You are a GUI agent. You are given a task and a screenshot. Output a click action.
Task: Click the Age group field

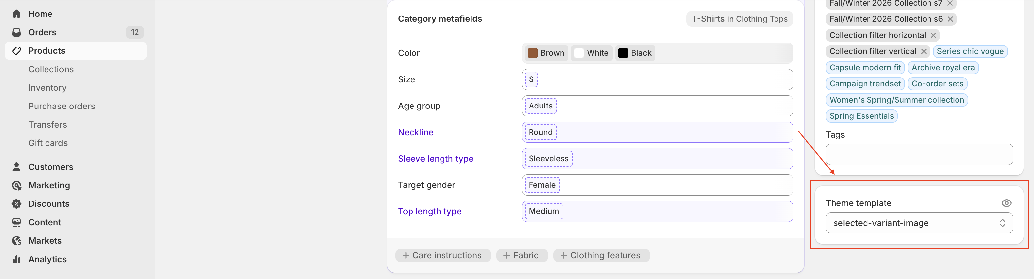[657, 106]
